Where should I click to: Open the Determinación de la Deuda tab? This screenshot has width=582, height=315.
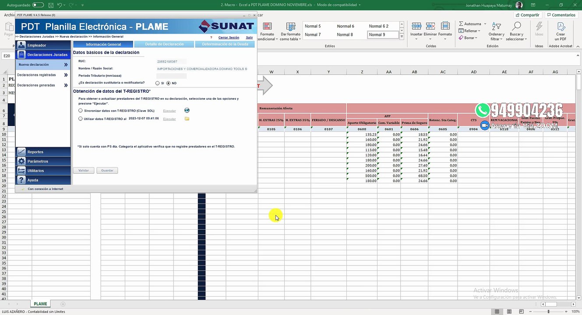pos(225,44)
